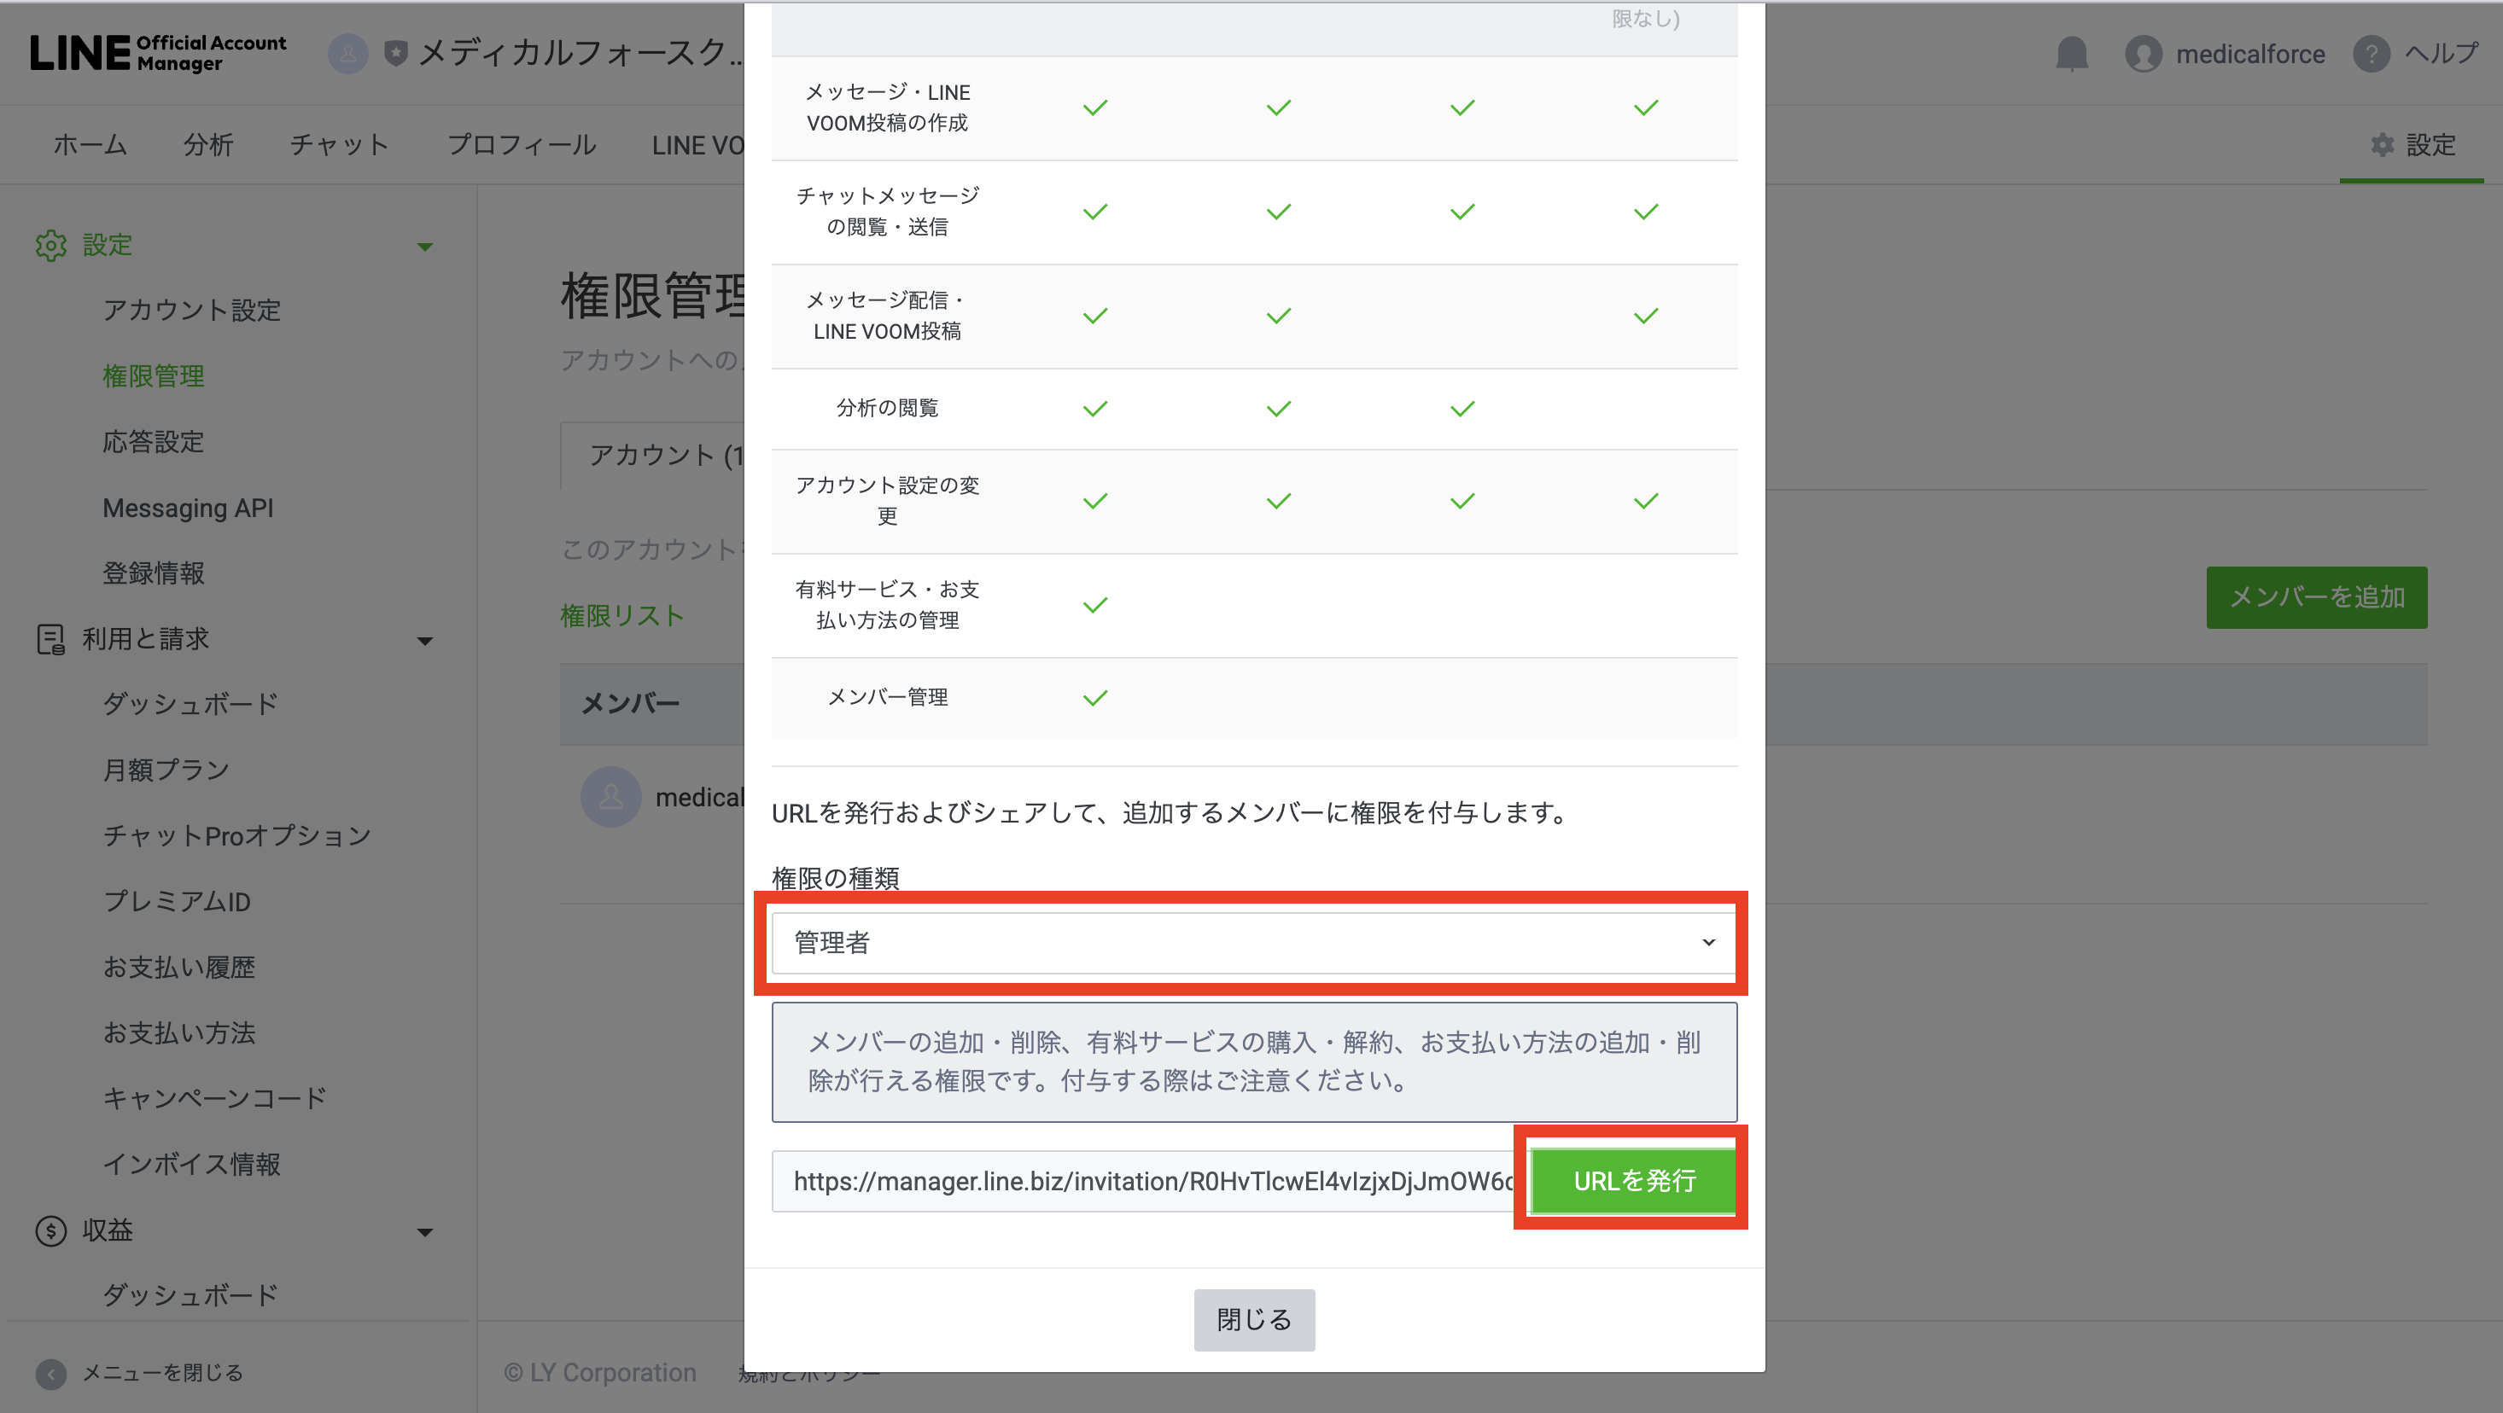
Task: Open the 権限リスト link
Action: pyautogui.click(x=621, y=614)
